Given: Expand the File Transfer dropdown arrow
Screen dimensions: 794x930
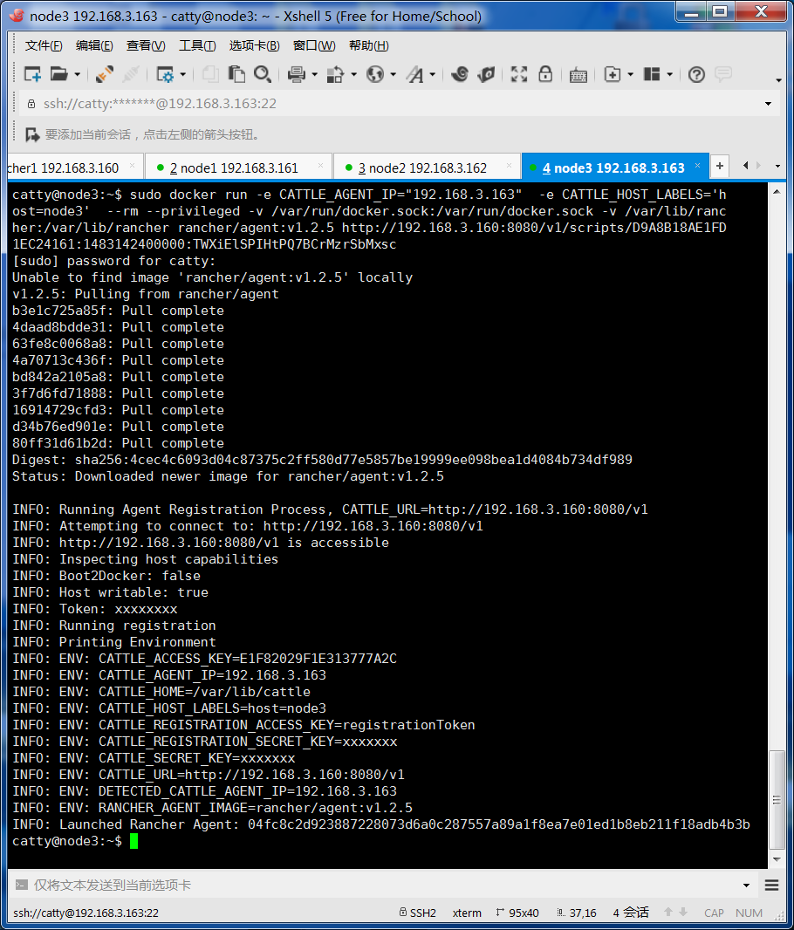Looking at the screenshot, I should click(x=354, y=75).
